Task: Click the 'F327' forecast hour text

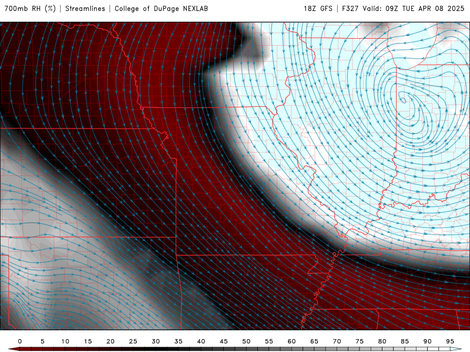Action: click(350, 9)
